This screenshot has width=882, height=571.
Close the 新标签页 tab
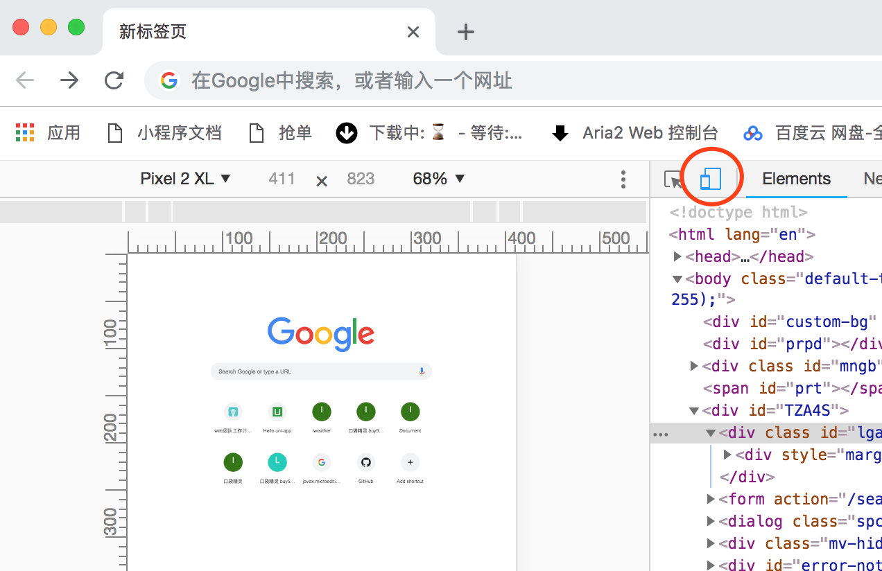413,32
